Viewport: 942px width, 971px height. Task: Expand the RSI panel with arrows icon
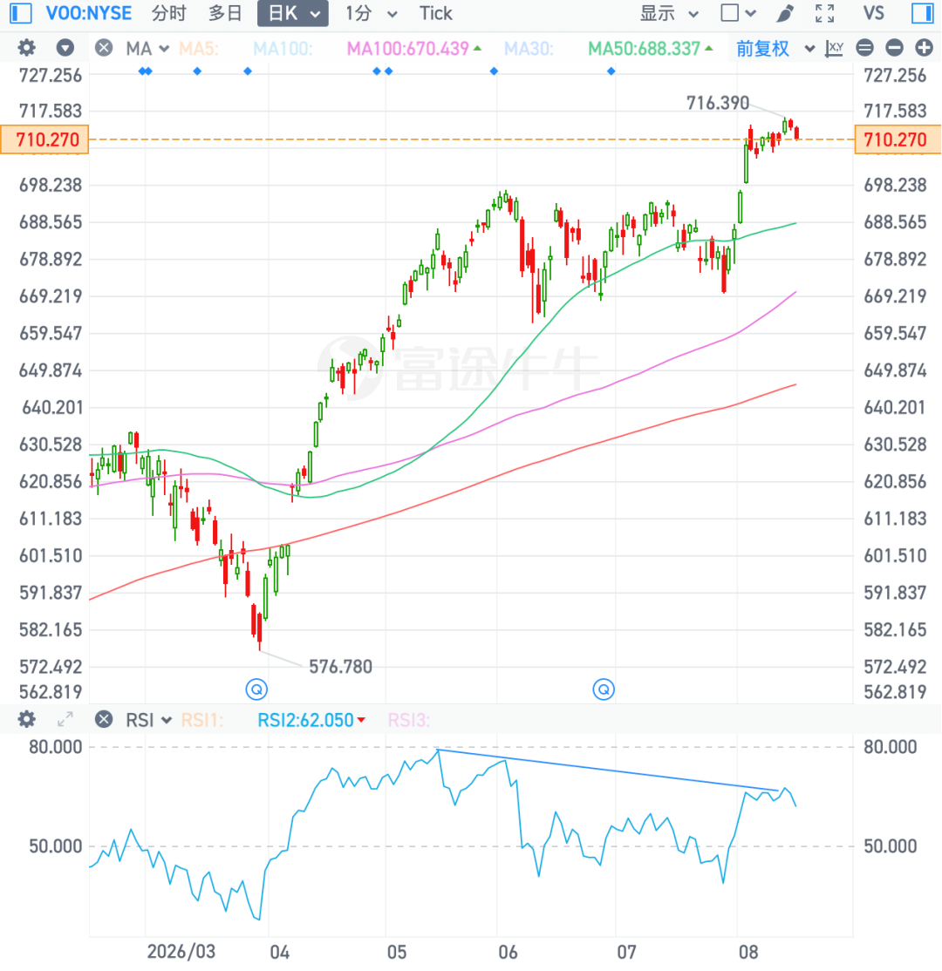point(65,720)
